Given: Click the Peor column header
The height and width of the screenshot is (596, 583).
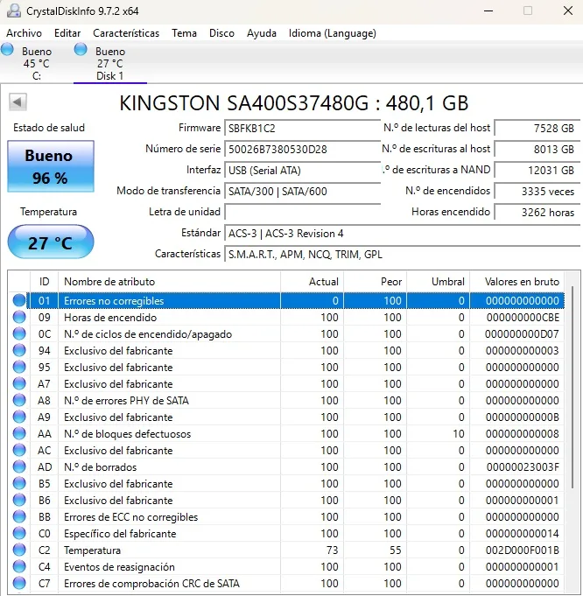Looking at the screenshot, I should click(x=376, y=282).
